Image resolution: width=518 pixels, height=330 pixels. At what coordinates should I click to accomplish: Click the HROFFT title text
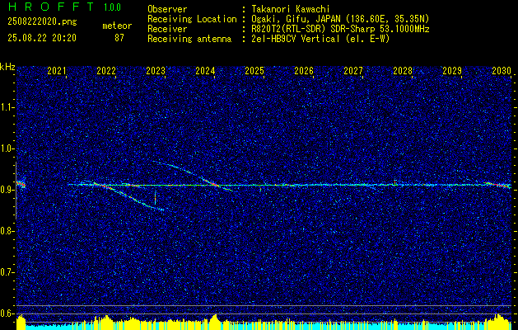51,7
